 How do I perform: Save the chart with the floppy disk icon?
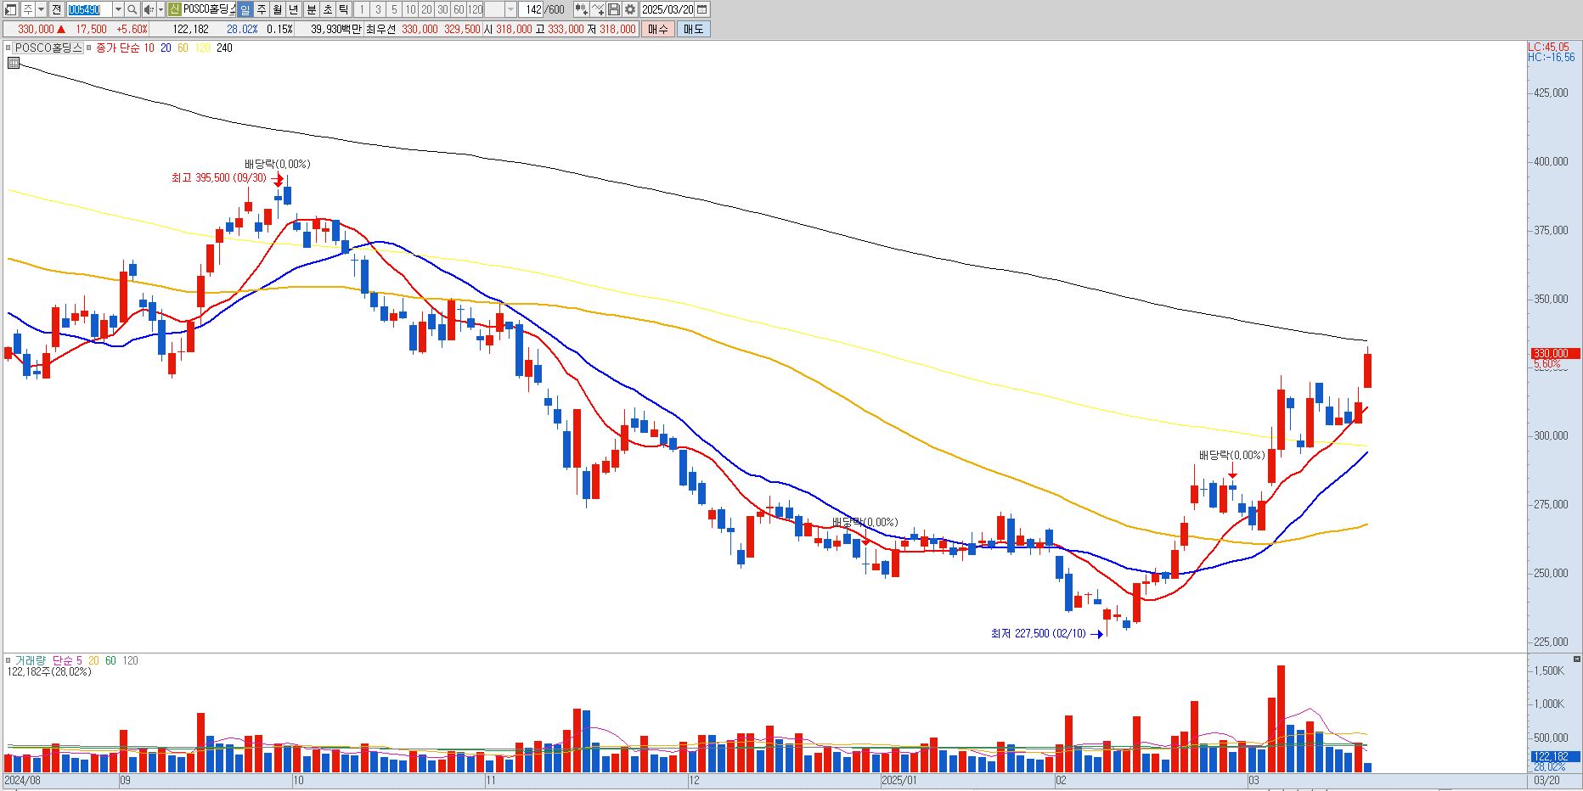coord(613,9)
